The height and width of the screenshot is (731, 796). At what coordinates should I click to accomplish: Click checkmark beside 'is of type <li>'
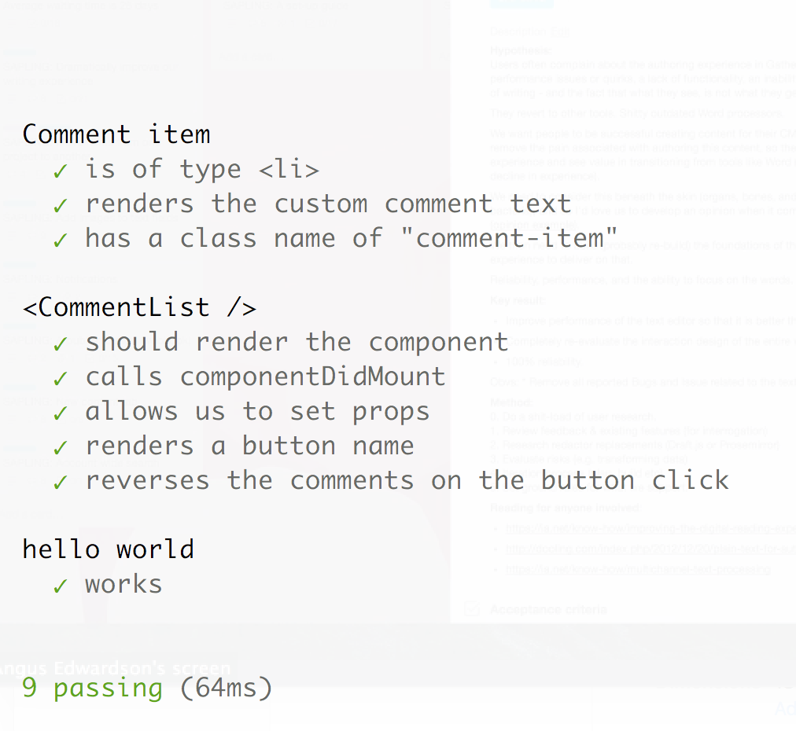pyautogui.click(x=60, y=171)
